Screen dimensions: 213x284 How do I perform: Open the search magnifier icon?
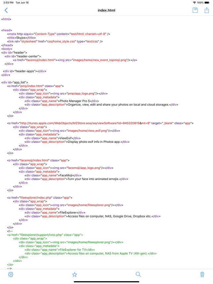pyautogui.click(x=138, y=274)
